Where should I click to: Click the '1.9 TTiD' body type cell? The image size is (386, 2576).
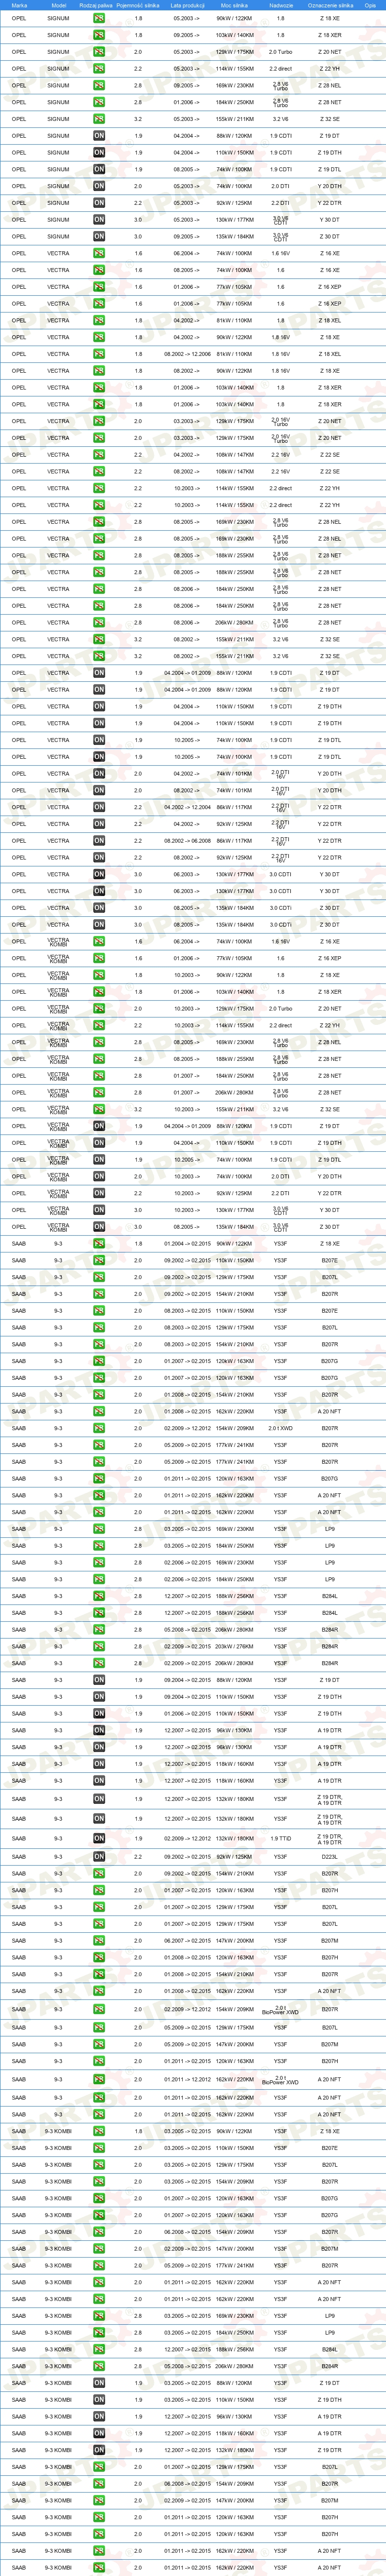pos(281,1838)
